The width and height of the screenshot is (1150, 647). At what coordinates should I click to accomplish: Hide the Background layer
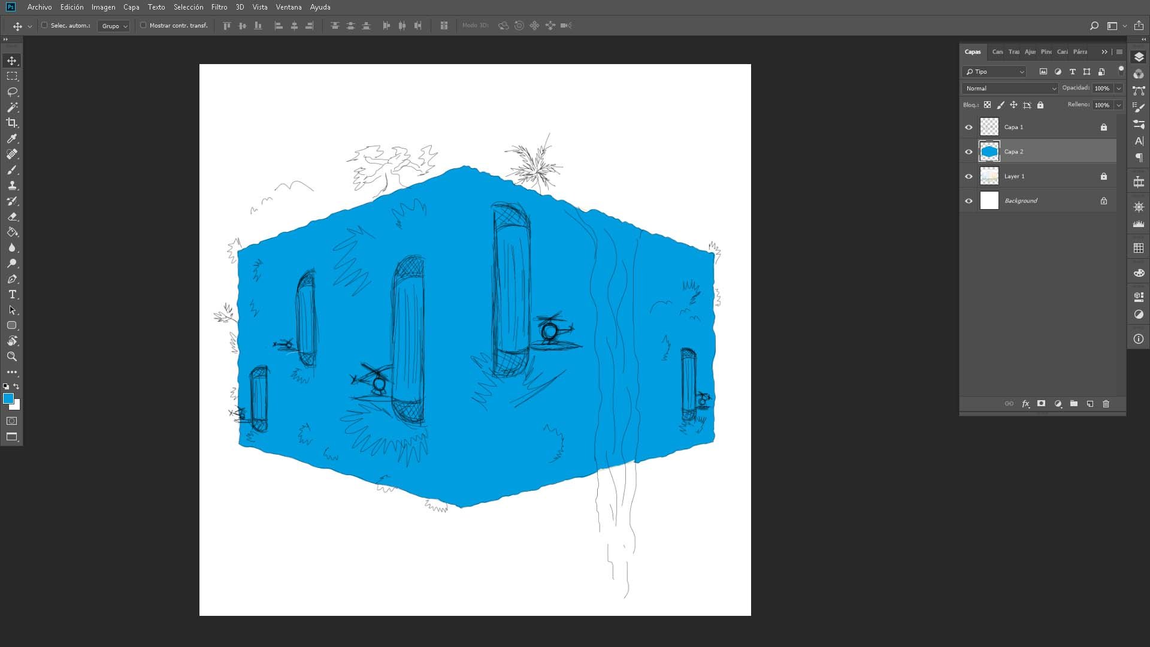click(969, 201)
